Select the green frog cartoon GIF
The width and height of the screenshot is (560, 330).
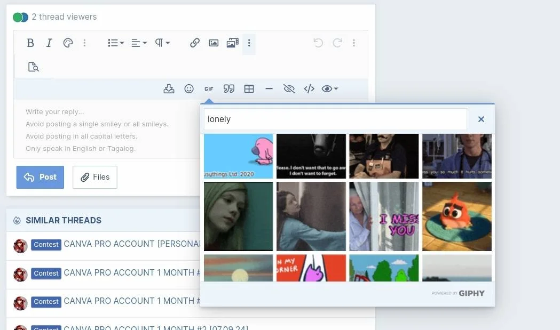click(x=384, y=268)
